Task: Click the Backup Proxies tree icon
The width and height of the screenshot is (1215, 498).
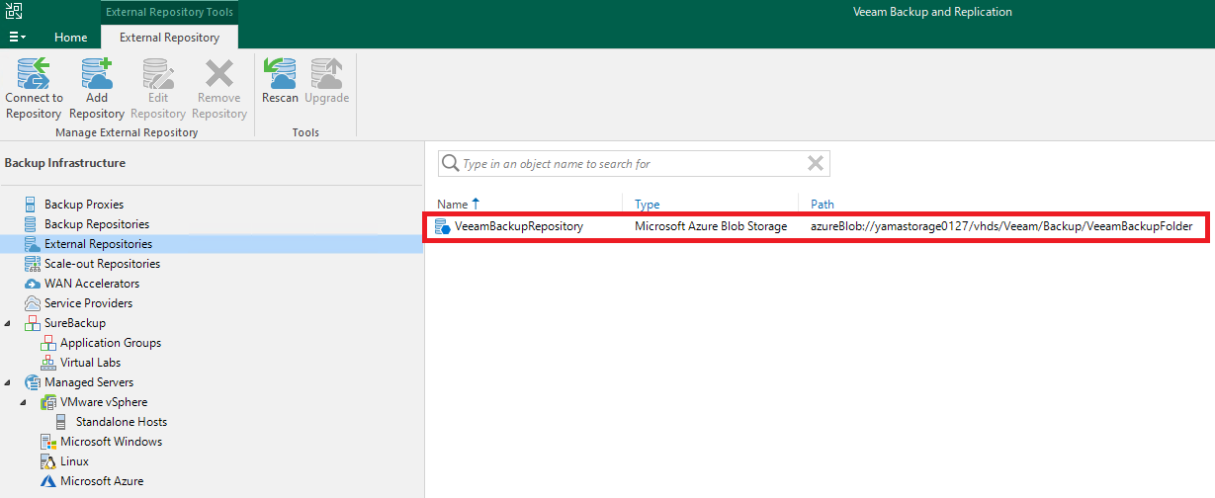Action: 32,205
